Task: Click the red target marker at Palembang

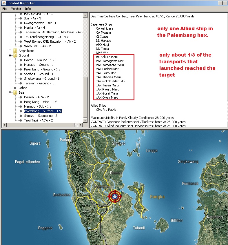Action: click(x=115, y=196)
